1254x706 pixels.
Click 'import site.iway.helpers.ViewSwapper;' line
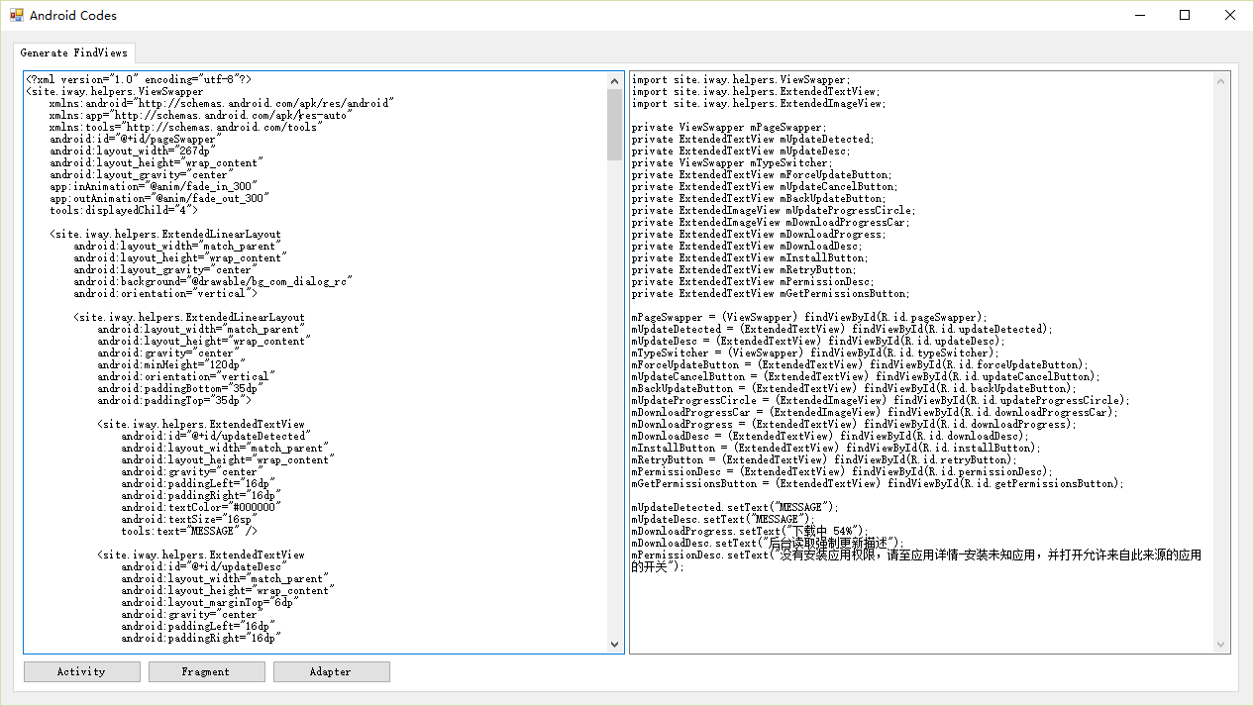[x=741, y=79]
